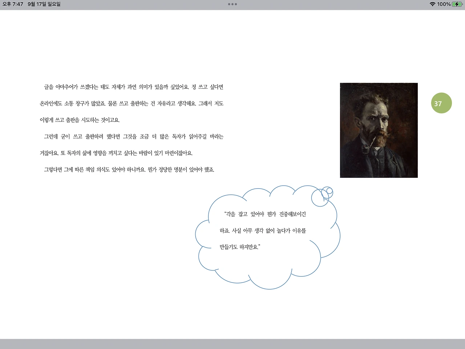Tap the quote beginning with 각을 잡고
Screen dimensions: 465x349
click(x=265, y=214)
